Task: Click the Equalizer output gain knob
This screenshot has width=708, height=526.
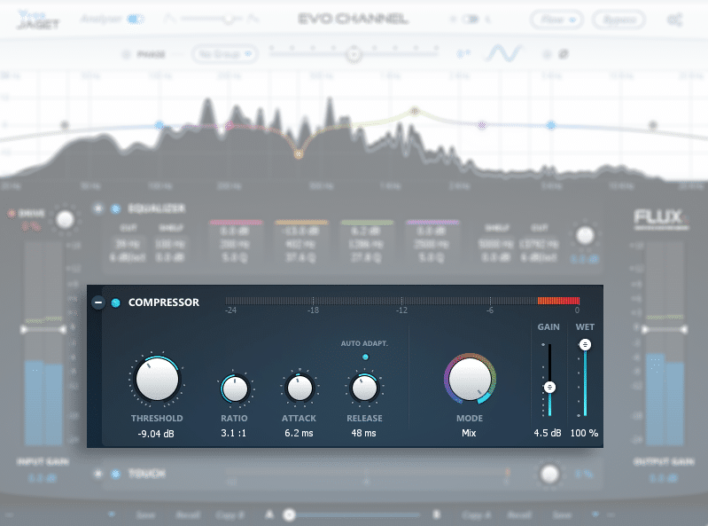Action: point(585,235)
